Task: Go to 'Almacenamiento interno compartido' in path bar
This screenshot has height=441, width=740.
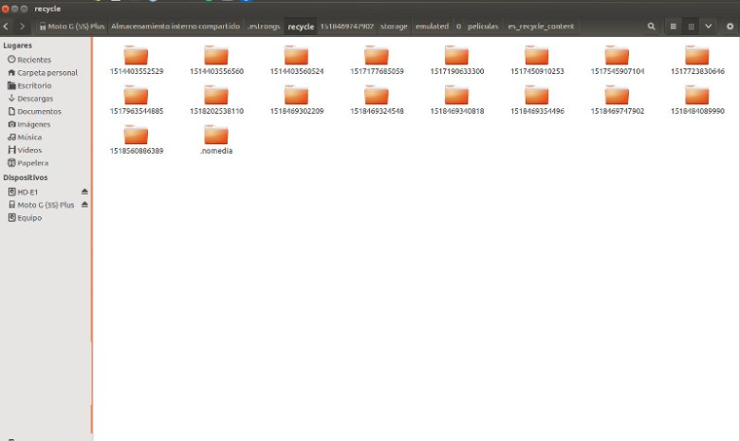Action: coord(175,27)
